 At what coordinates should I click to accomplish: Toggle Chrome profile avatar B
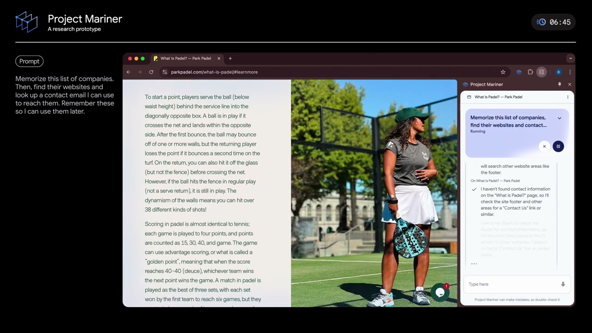pyautogui.click(x=559, y=72)
